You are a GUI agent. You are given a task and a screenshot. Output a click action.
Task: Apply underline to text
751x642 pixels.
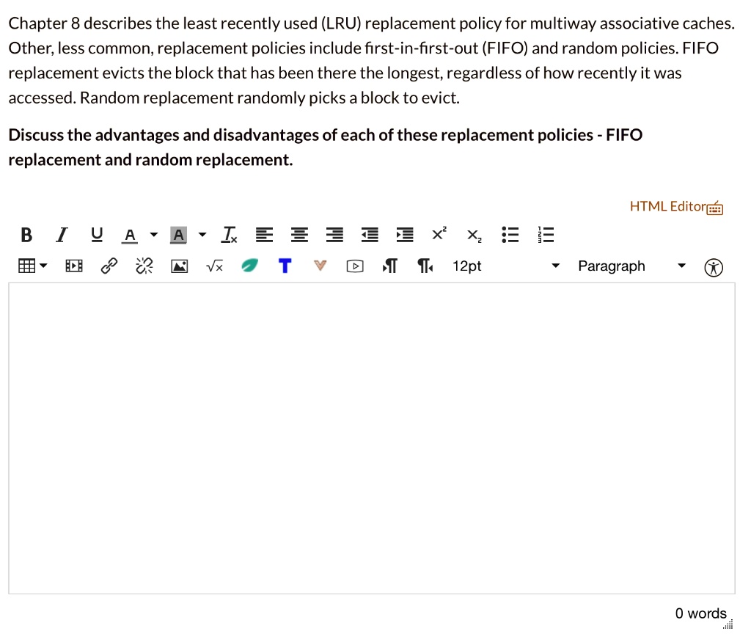(96, 235)
